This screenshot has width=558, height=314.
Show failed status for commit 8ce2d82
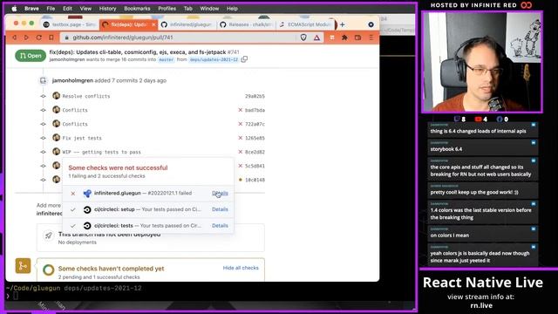coord(241,152)
